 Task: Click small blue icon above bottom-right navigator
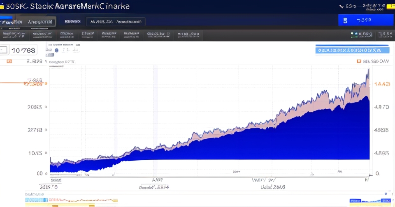386,193
